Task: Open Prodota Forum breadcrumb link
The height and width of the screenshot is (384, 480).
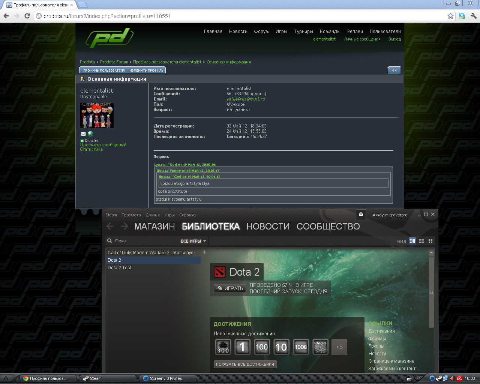Action: point(114,62)
